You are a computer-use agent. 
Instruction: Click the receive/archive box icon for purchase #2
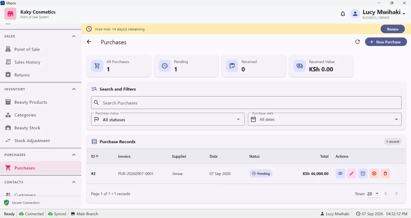[x=363, y=174]
